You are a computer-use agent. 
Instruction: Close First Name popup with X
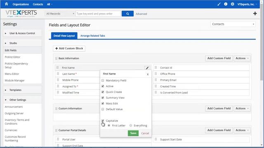tap(148, 74)
